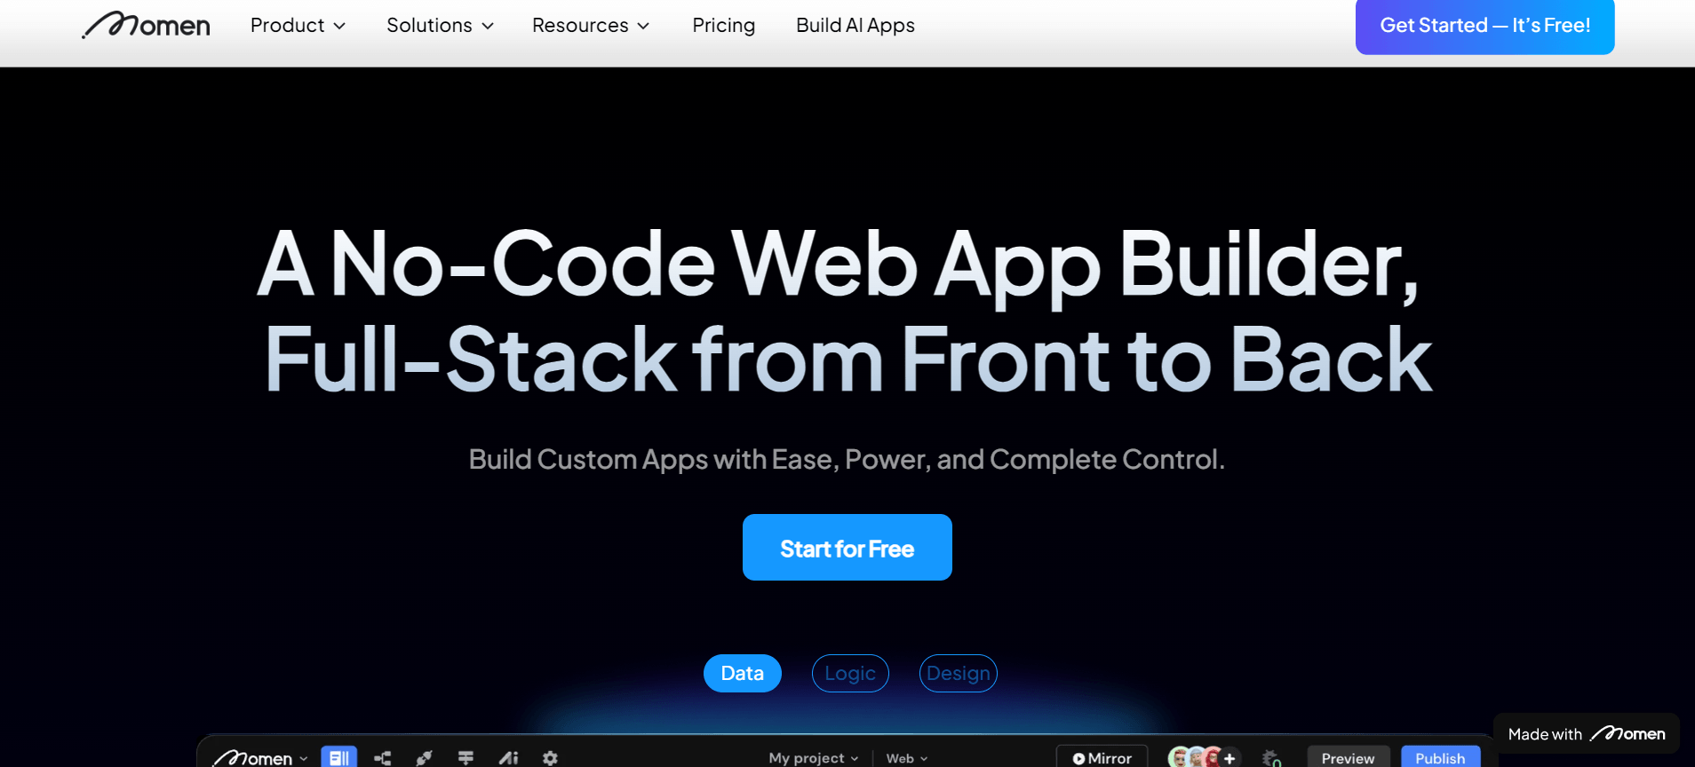Open the AI icon in editor toolbar
The image size is (1695, 767).
pyautogui.click(x=508, y=757)
